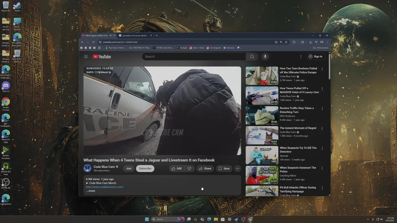
Task: Open the All Bookmarks folder
Action: point(321,48)
